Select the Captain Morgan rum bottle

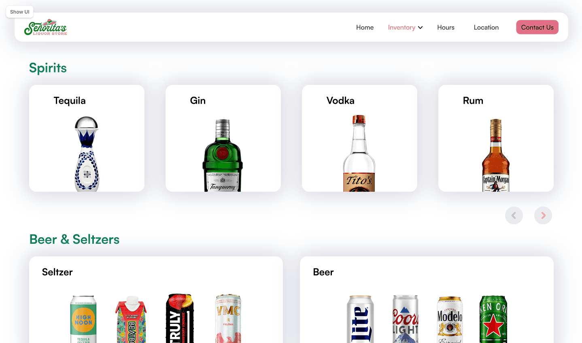pos(496,155)
